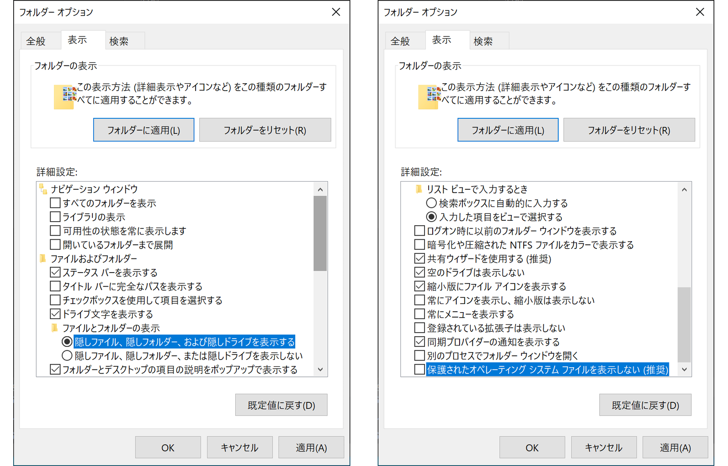Click 既定値に戻す(D) in right dialog
The width and height of the screenshot is (728, 466).
point(645,405)
